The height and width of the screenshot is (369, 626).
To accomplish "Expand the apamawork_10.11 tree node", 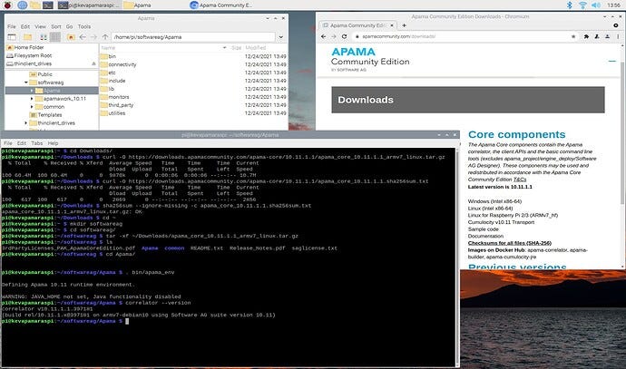I will pos(32,99).
